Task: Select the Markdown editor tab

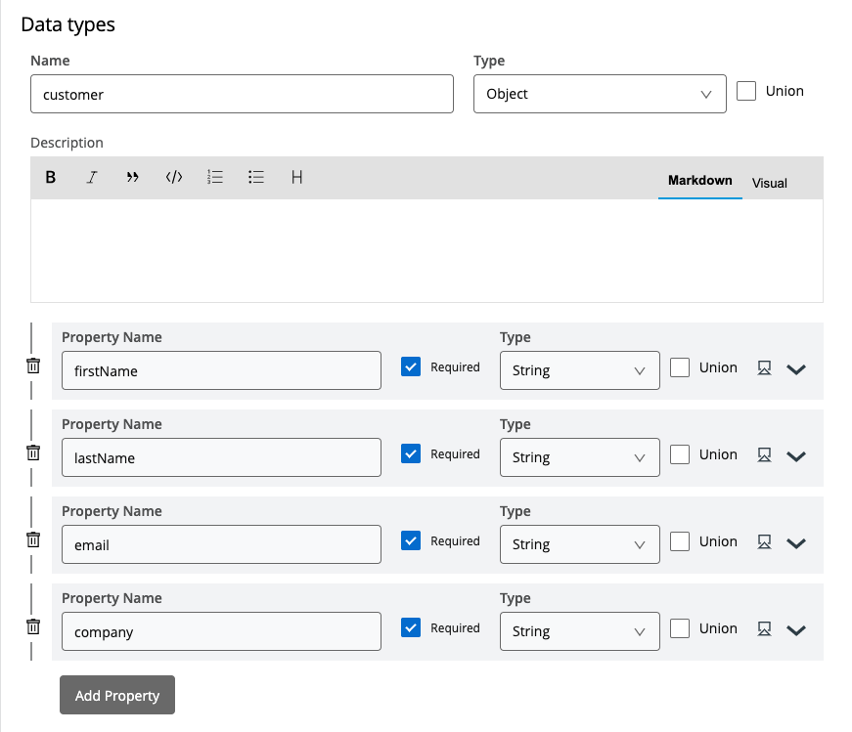Action: 699,181
